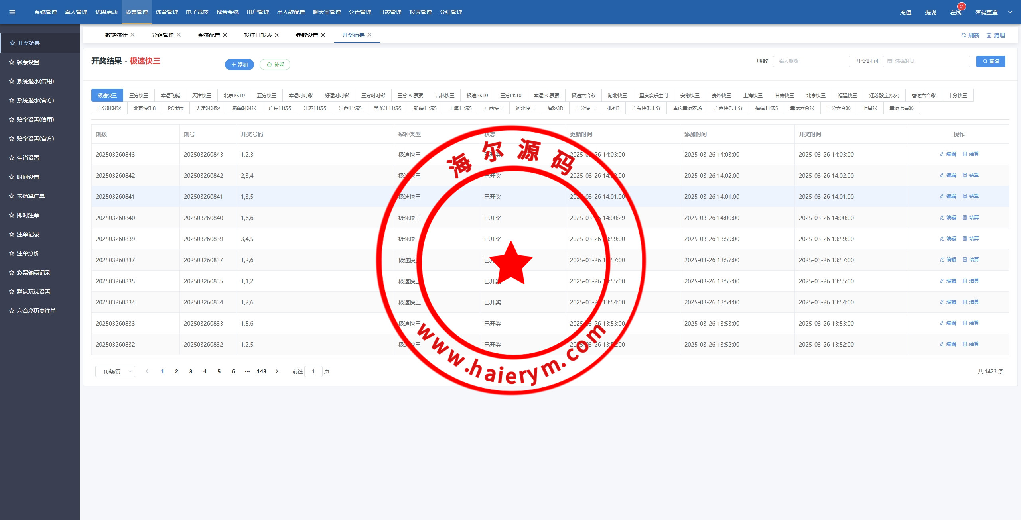Click star icon beside 彩票设置
Viewport: 1021px width, 520px height.
(x=12, y=62)
